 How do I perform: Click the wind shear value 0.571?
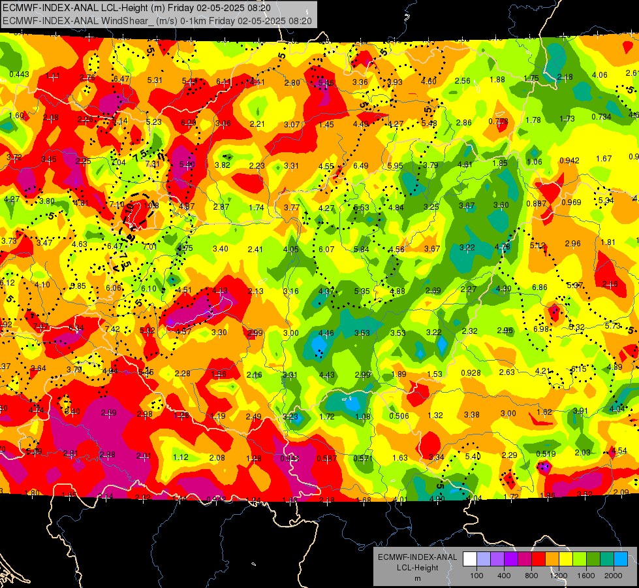(x=363, y=458)
